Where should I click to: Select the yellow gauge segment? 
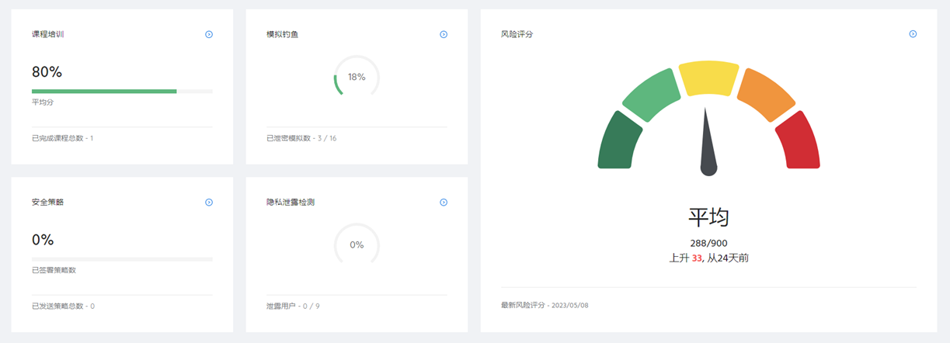point(708,78)
